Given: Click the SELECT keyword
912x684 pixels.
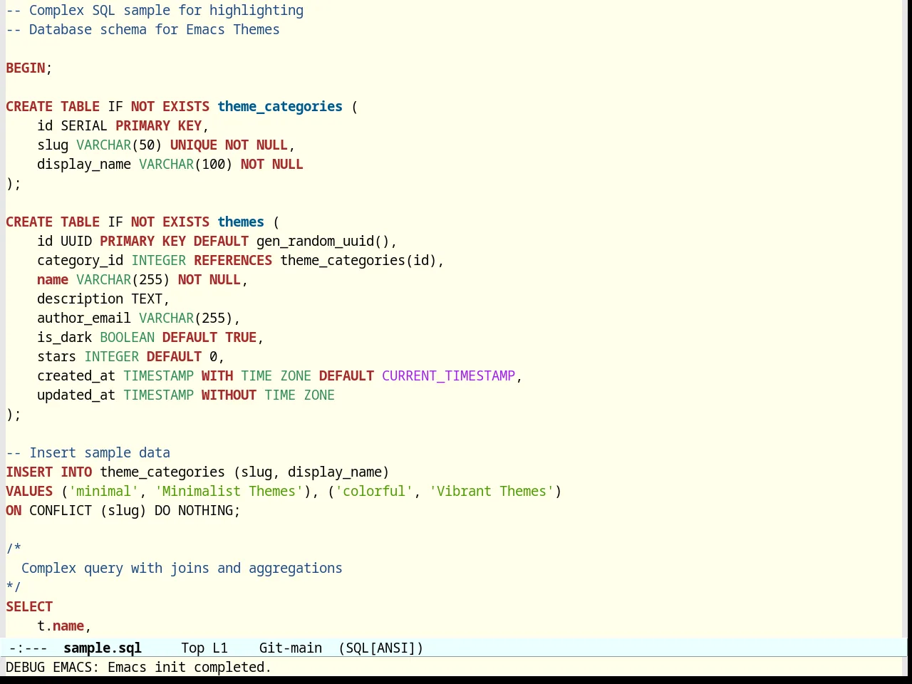Looking at the screenshot, I should click(x=29, y=606).
